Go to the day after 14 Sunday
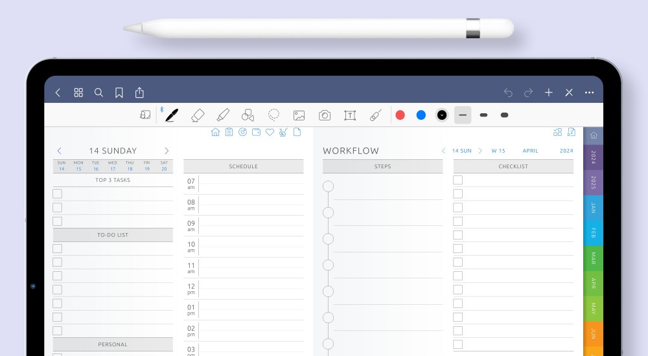This screenshot has height=356, width=648. 167,151
